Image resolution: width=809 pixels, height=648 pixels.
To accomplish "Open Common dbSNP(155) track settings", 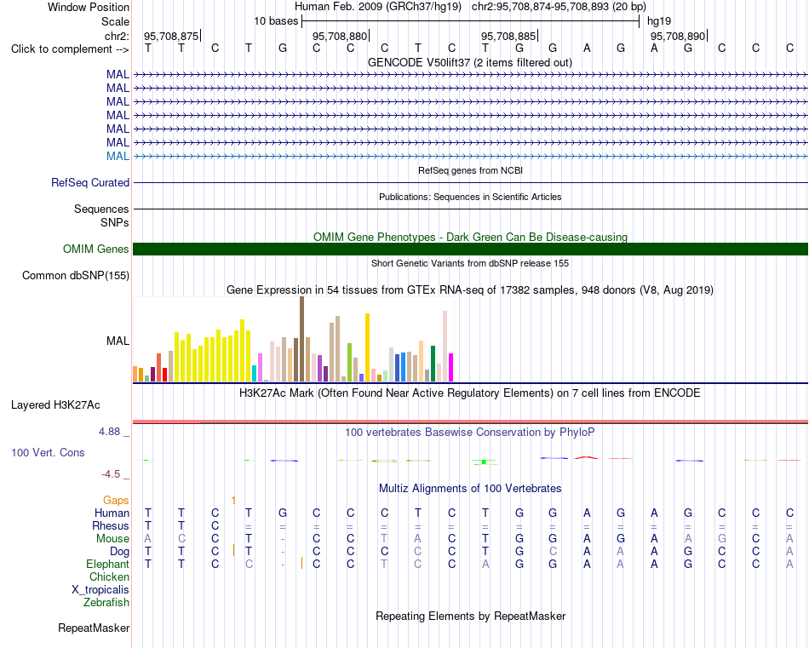I will (76, 276).
